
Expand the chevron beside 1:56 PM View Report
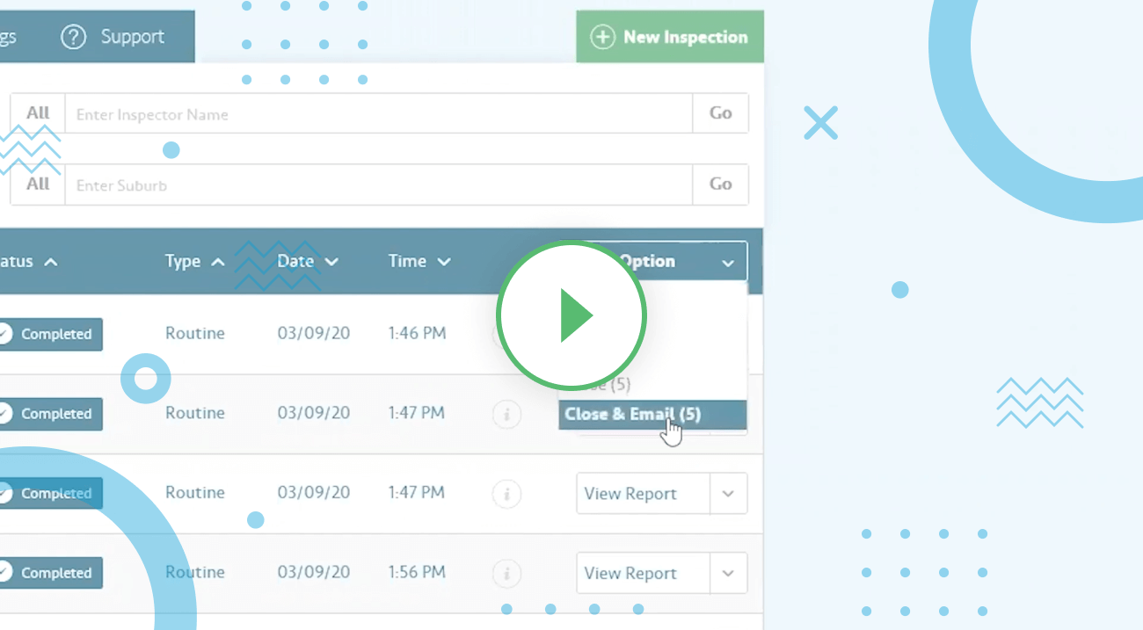point(728,573)
